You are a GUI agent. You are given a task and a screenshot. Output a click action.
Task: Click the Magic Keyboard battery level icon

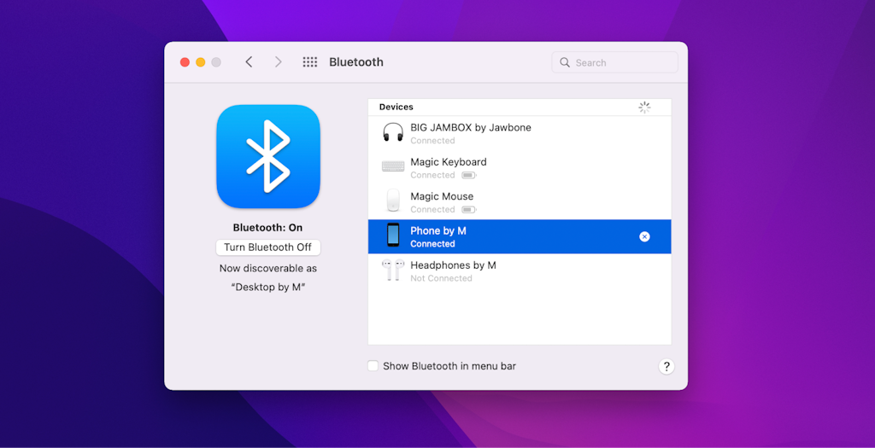[x=469, y=176]
